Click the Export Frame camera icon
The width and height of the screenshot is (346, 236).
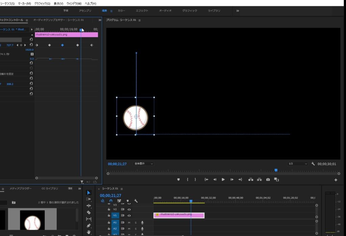[268, 180]
